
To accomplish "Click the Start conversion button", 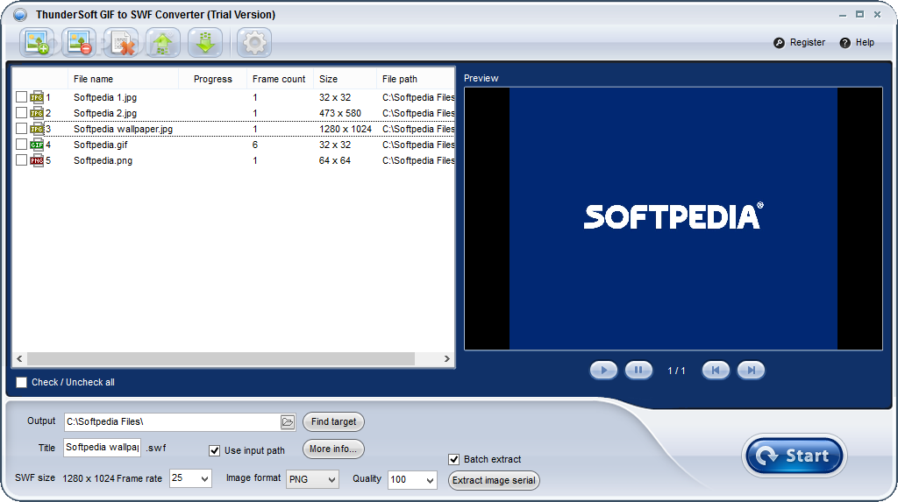I will (x=795, y=456).
